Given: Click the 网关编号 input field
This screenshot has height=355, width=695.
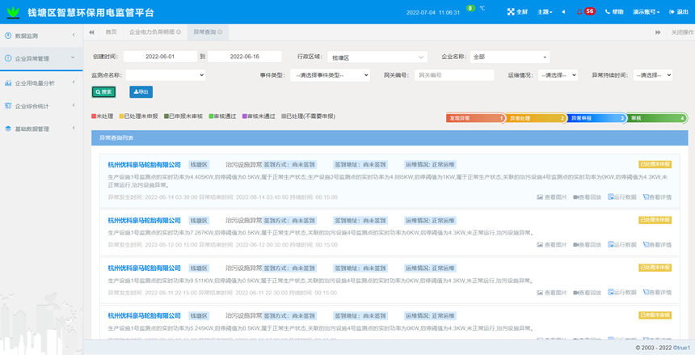Looking at the screenshot, I should (453, 75).
